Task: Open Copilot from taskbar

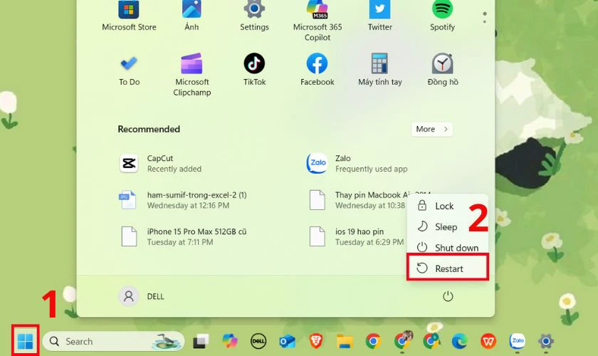Action: point(229,341)
